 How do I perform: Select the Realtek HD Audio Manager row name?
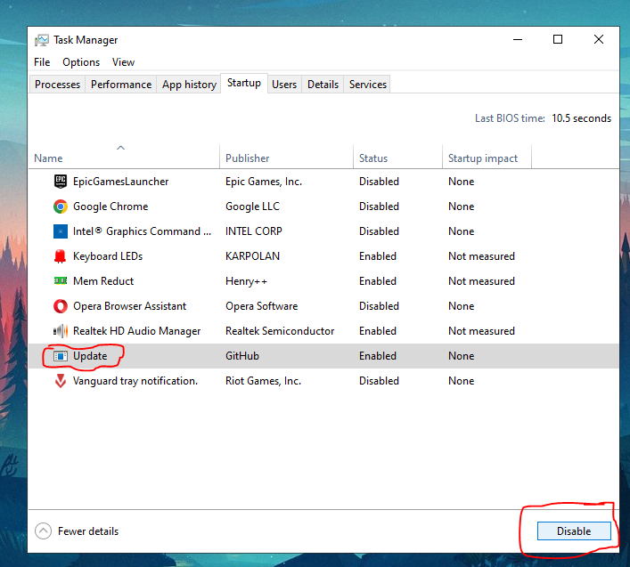pyautogui.click(x=136, y=331)
